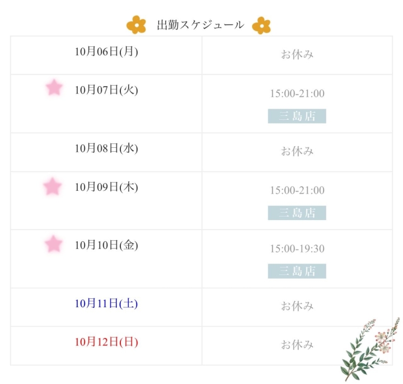Click the pink star beside 10月07日(火)
403x384 pixels.
[54, 87]
